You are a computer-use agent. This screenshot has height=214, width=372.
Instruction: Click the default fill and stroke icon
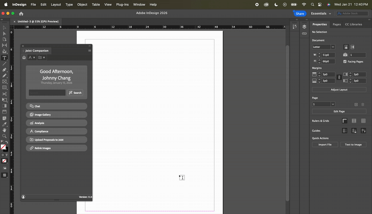pos(2,142)
